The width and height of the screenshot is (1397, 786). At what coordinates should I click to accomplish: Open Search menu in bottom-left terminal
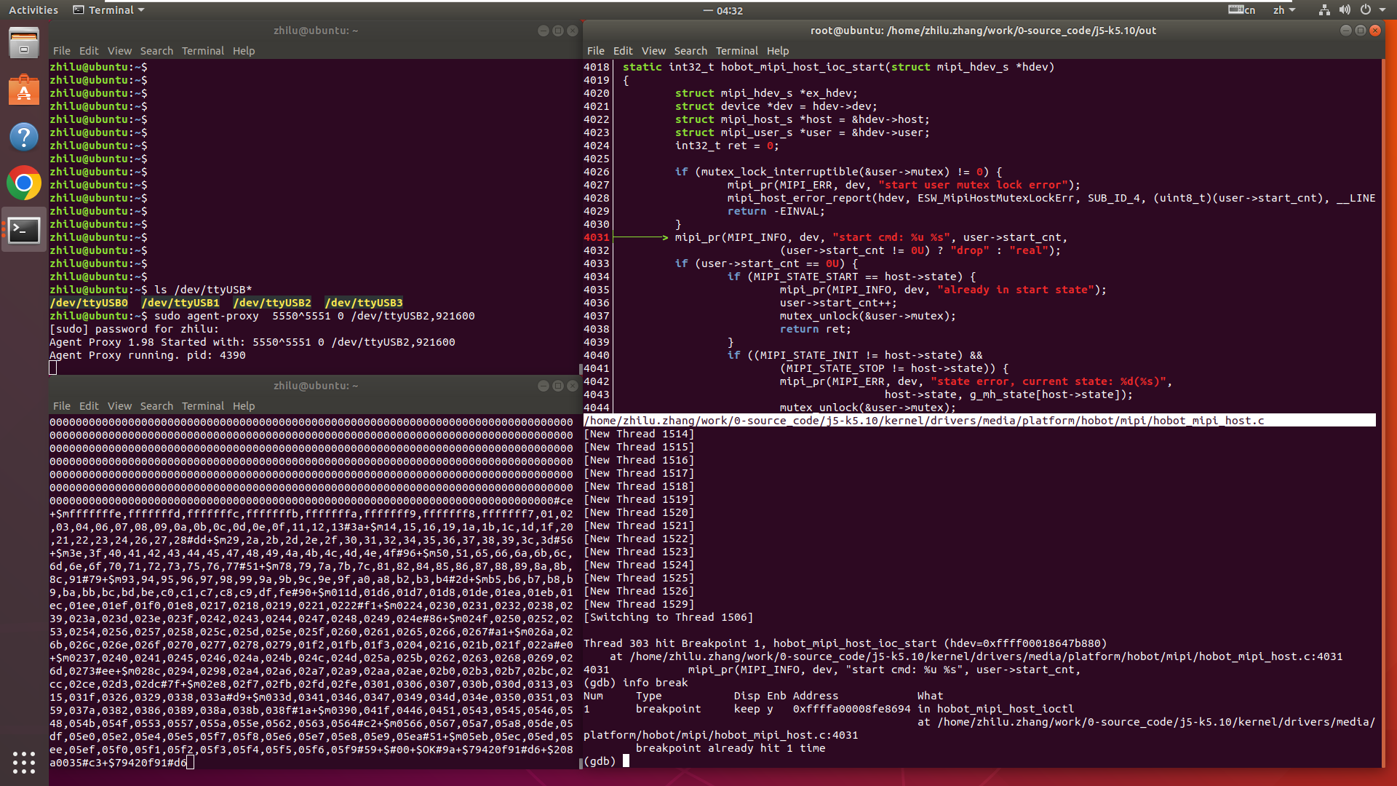(x=156, y=406)
